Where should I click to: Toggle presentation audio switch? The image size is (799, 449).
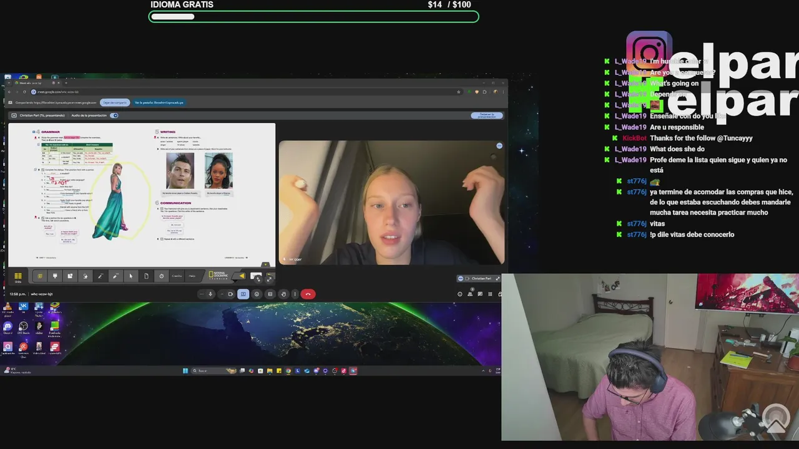coord(114,115)
